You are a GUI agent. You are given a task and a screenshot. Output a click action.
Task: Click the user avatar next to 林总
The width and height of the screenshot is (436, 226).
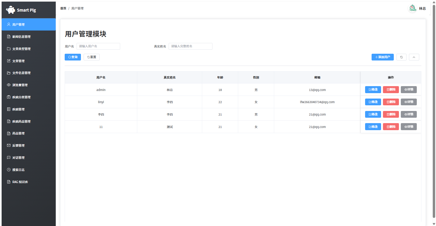click(x=413, y=8)
